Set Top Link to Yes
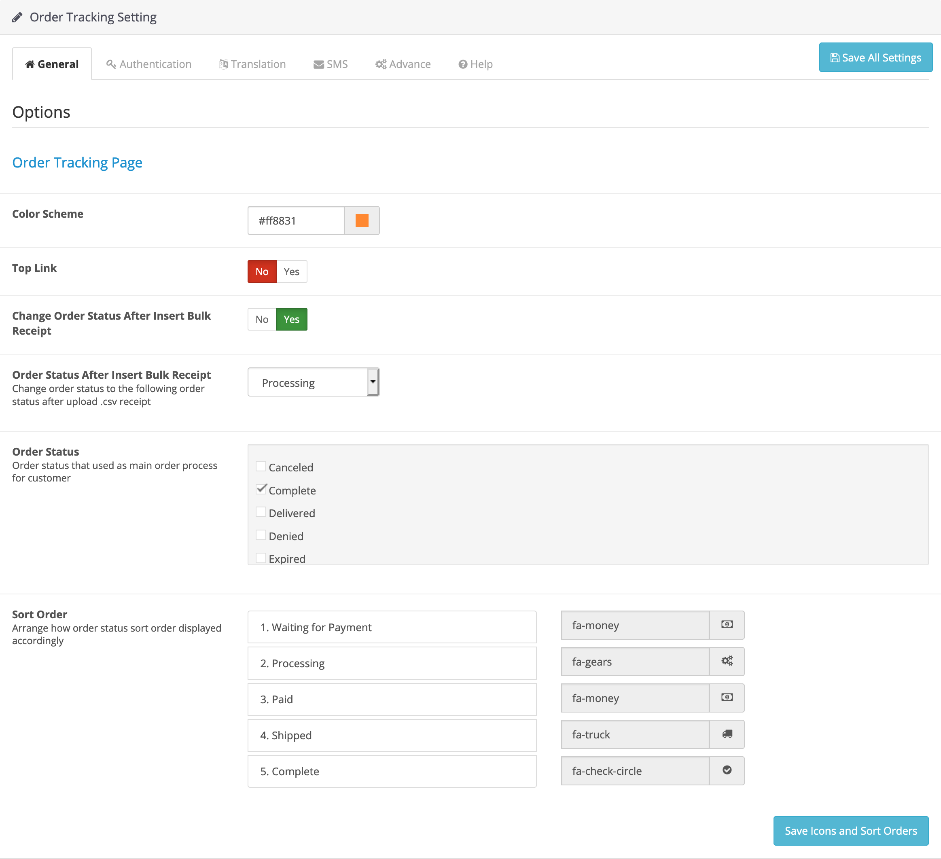 tap(291, 272)
